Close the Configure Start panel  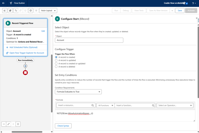196,18
